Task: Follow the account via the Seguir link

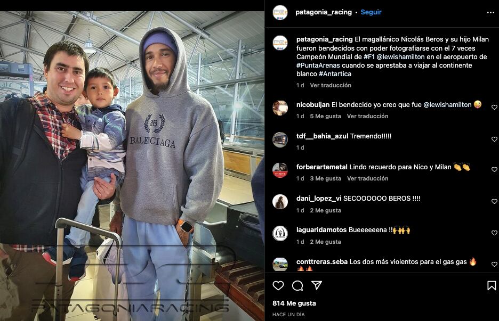Action: 371,12
